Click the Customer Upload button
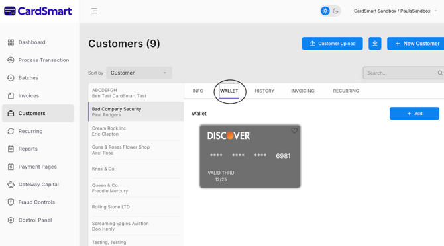The width and height of the screenshot is (444, 246). tap(332, 44)
